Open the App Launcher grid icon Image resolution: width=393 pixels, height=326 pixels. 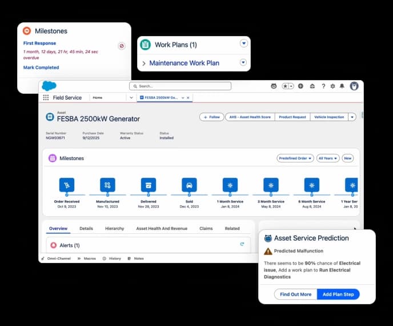coord(46,98)
